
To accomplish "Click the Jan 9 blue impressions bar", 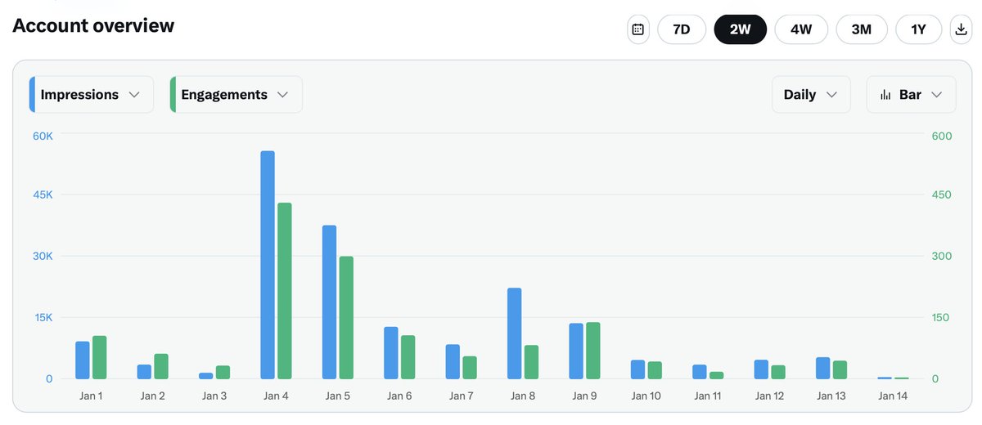I will (x=576, y=351).
